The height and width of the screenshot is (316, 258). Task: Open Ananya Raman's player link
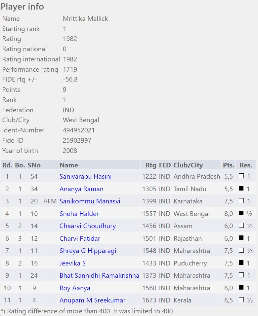[81, 189]
